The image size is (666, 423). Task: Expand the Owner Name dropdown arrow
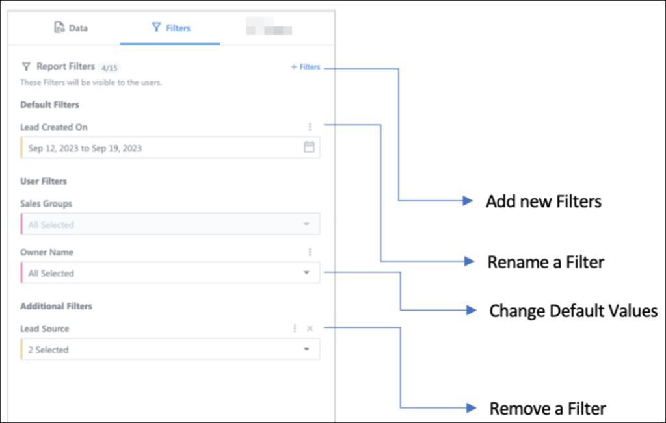pyautogui.click(x=308, y=272)
